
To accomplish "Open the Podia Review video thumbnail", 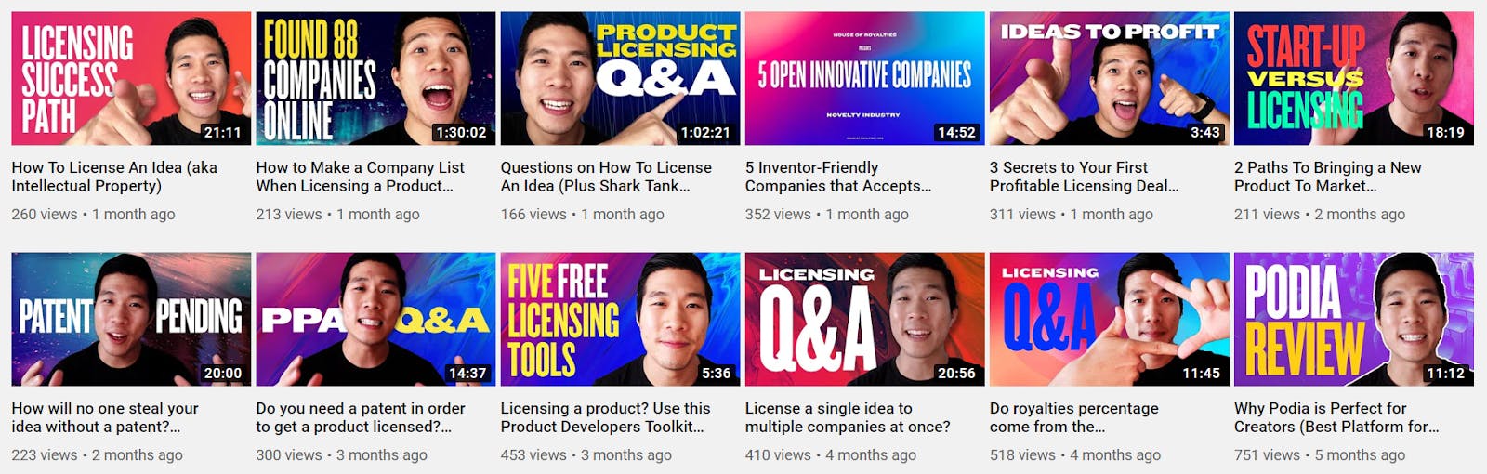I will tap(1353, 319).
